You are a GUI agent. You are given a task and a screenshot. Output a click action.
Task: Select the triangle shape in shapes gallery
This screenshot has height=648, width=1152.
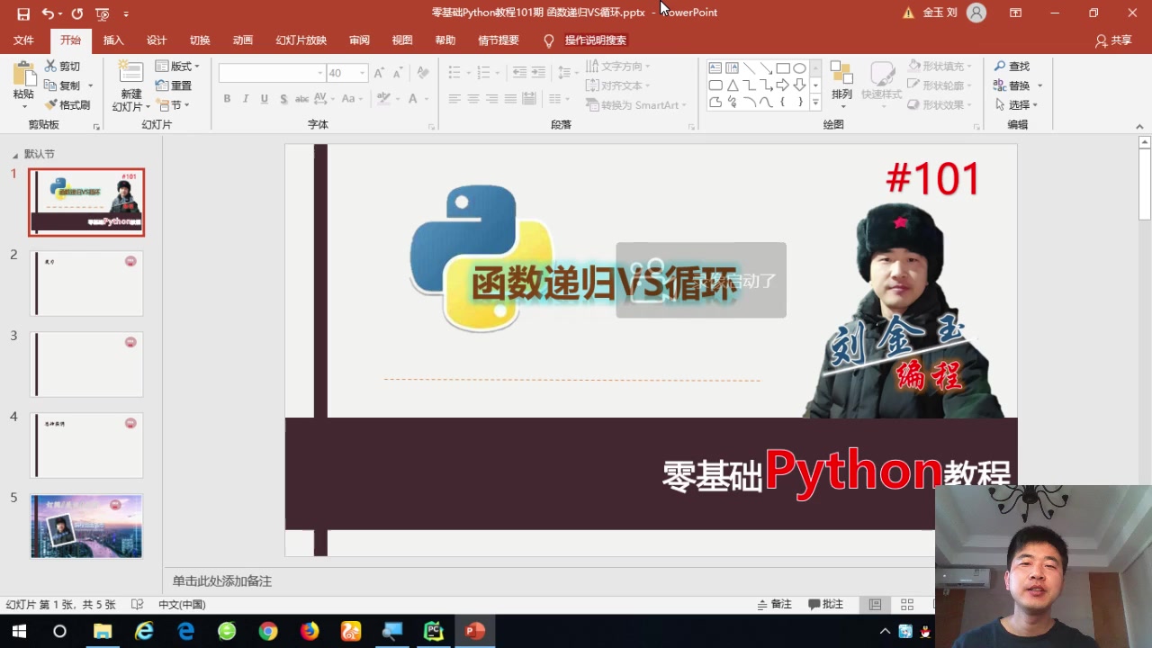(x=733, y=85)
